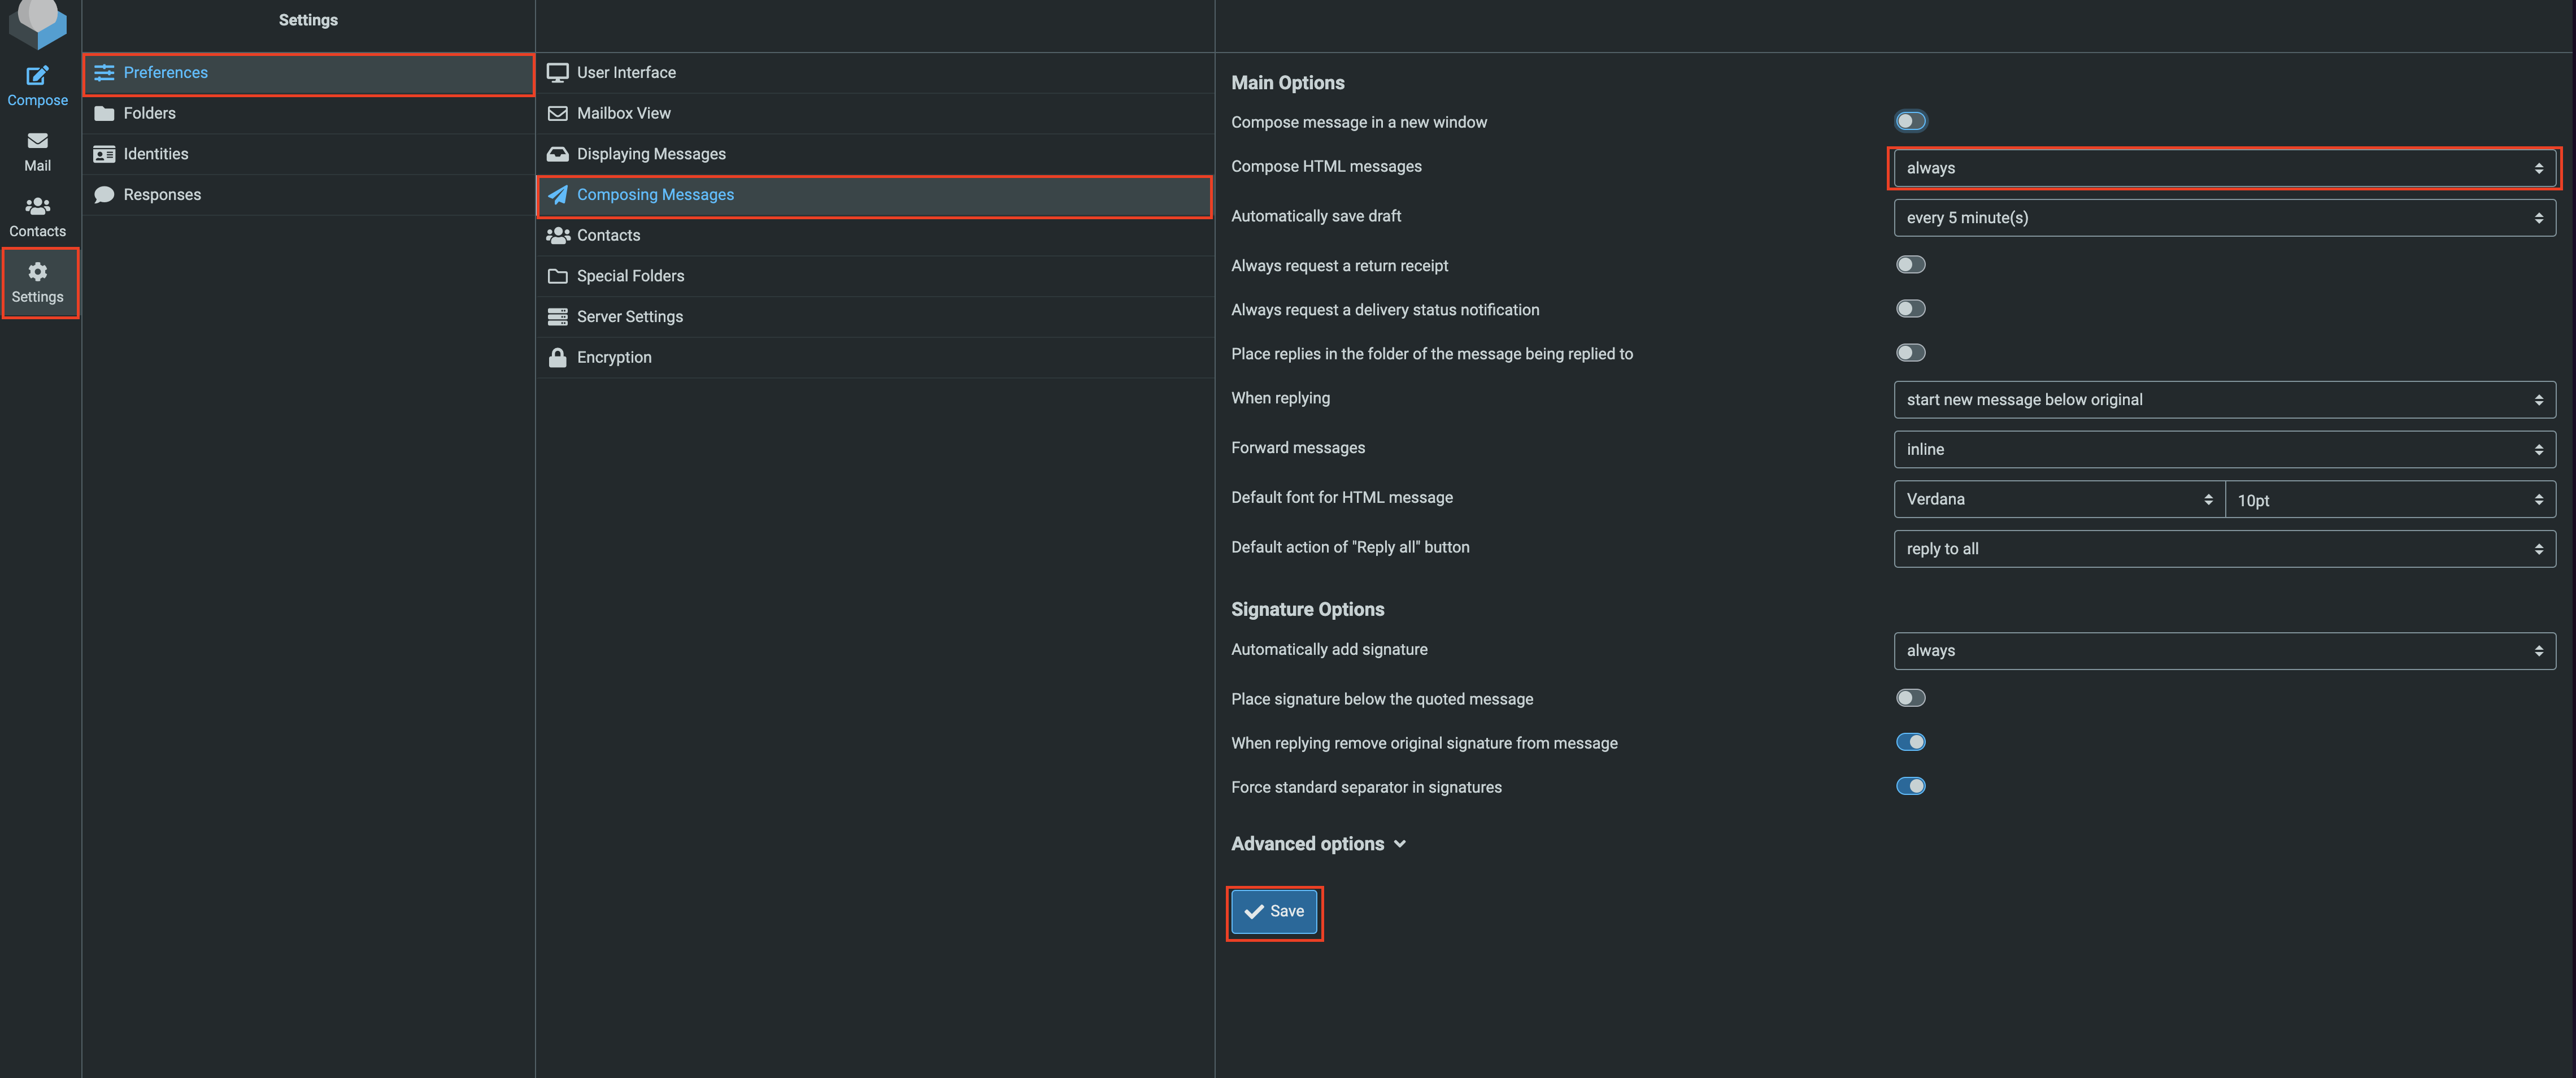Open the Server Settings section
This screenshot has width=2576, height=1078.
[x=875, y=317]
